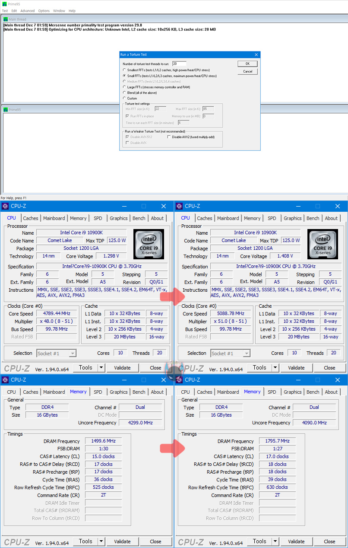Open the Window menu
The height and width of the screenshot is (548, 348).
coord(59,11)
